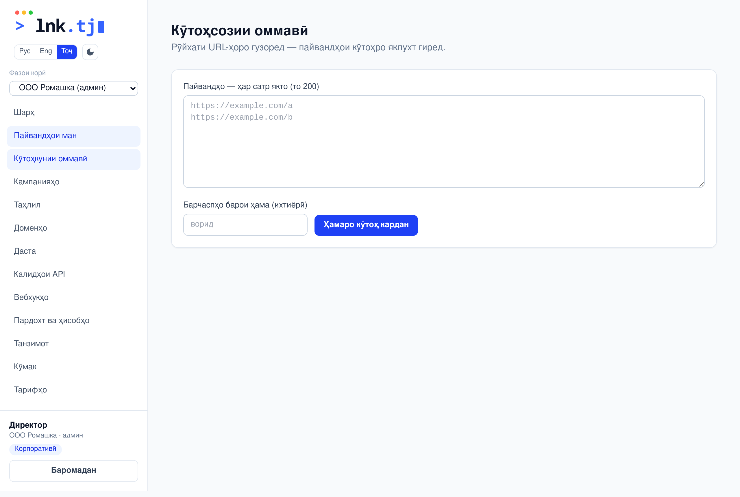Select the Тоҷ language option
Viewport: 740px width, 497px height.
(66, 51)
